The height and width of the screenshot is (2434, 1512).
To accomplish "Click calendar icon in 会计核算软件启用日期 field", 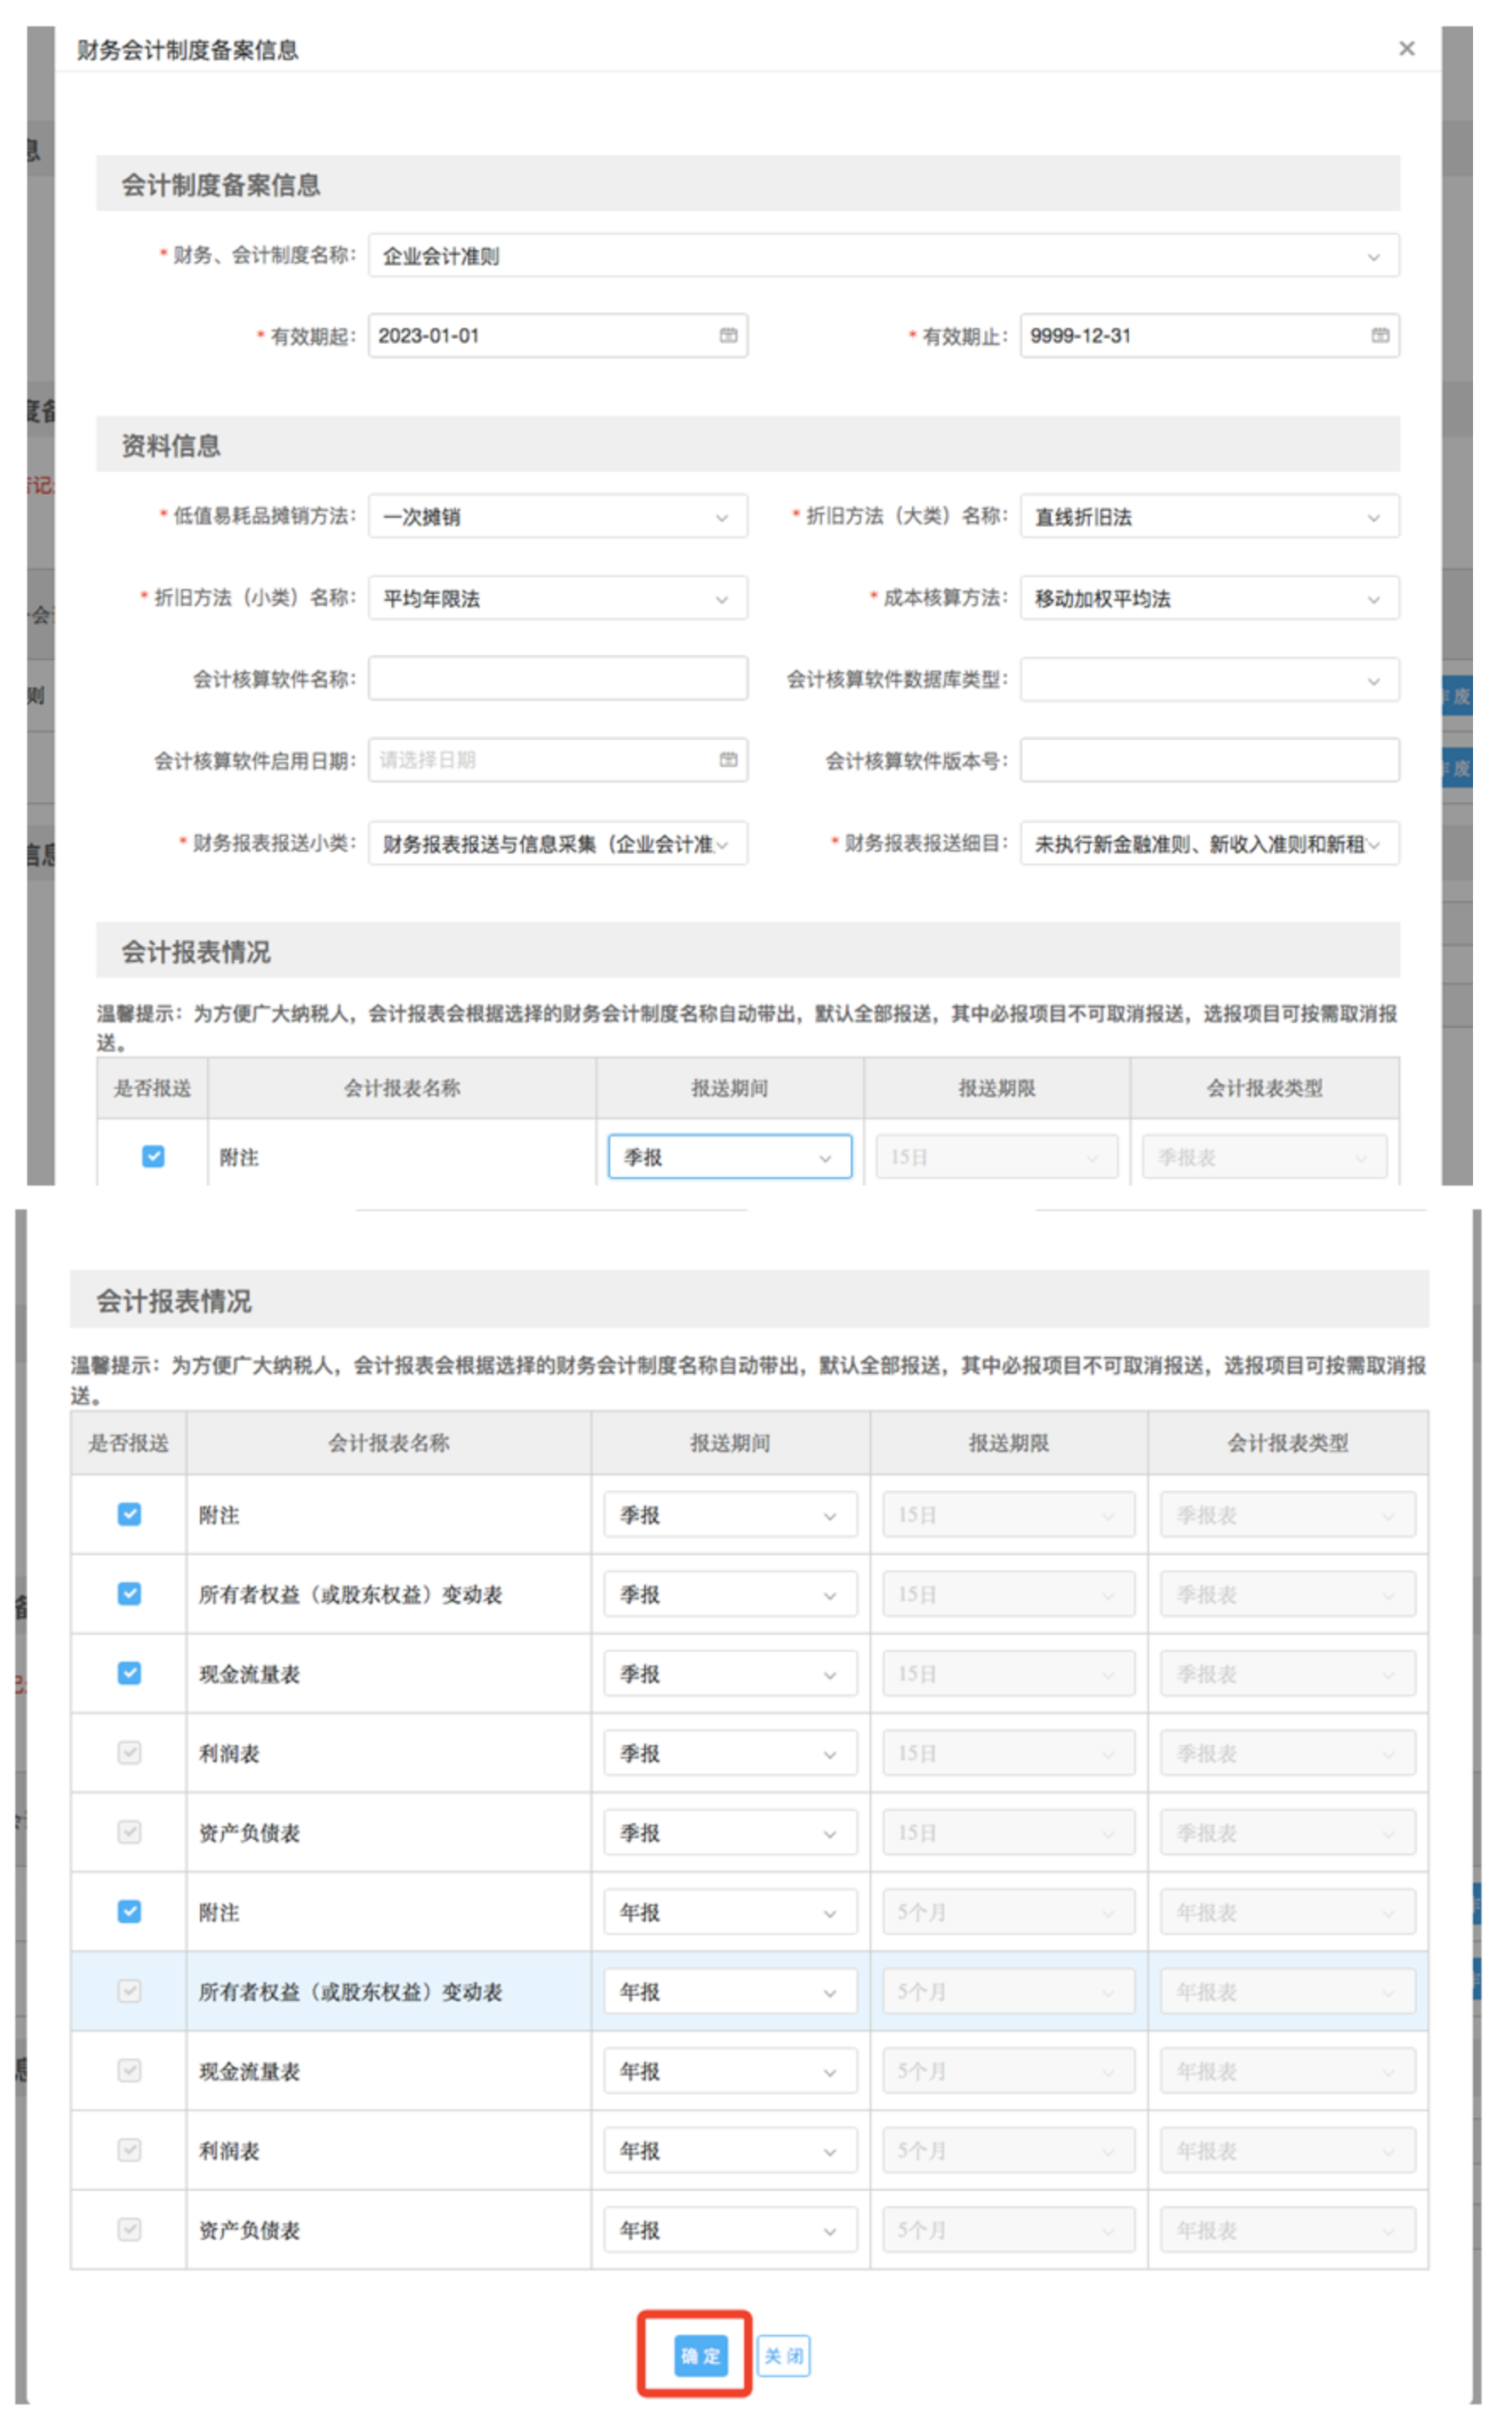I will pyautogui.click(x=728, y=760).
